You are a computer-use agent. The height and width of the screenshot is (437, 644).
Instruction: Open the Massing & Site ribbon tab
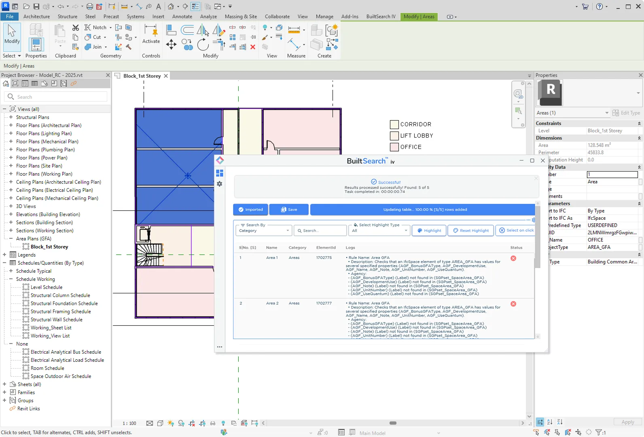pyautogui.click(x=241, y=17)
